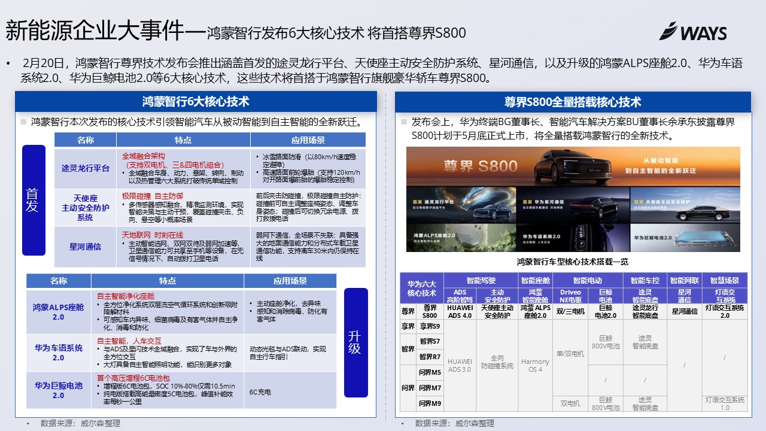This screenshot has width=766, height=431.
Task: Click the 灯语交互系统 2.0 cell
Action: (x=725, y=311)
